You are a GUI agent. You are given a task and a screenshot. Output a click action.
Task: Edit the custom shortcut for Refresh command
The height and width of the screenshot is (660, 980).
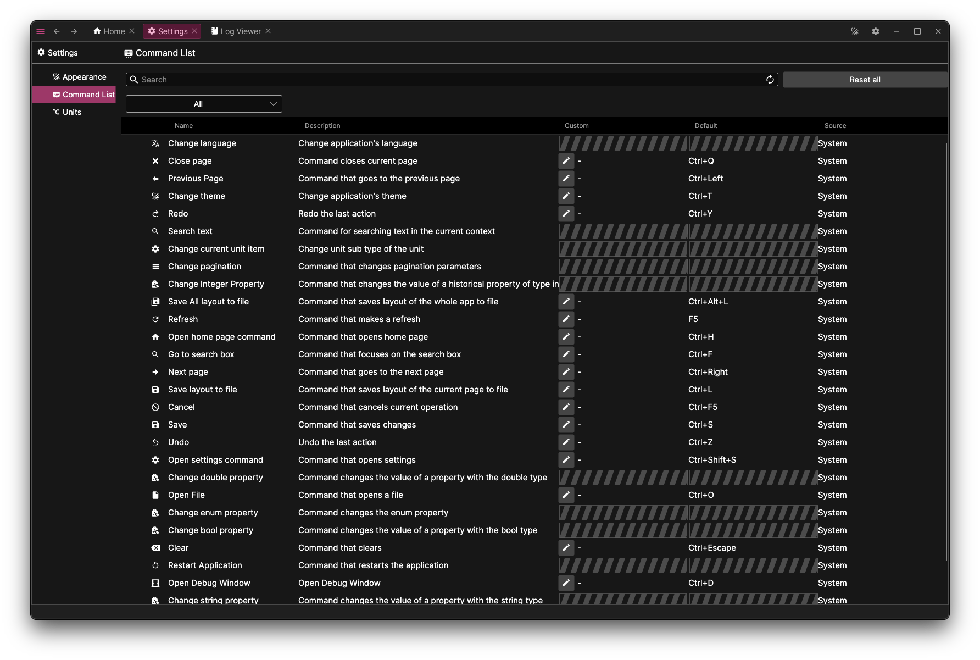coord(566,319)
